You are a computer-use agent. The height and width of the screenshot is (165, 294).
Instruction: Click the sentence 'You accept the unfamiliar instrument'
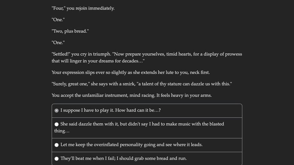131,95
